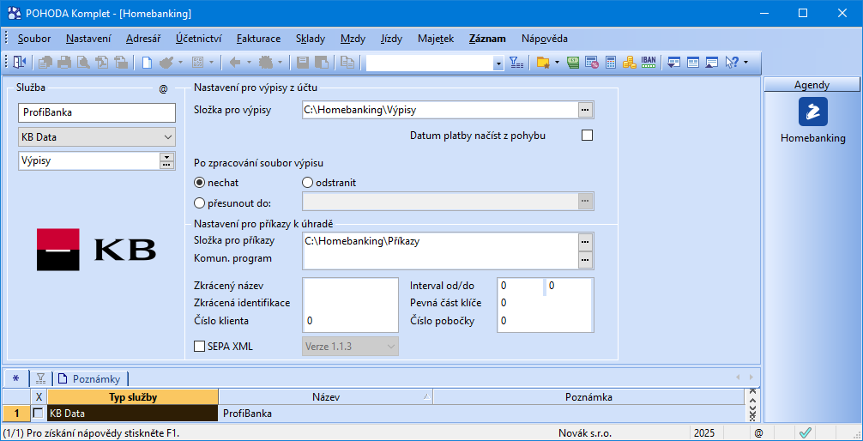Check the SEPA XML checkbox
Screen dimensions: 863x441
click(199, 347)
